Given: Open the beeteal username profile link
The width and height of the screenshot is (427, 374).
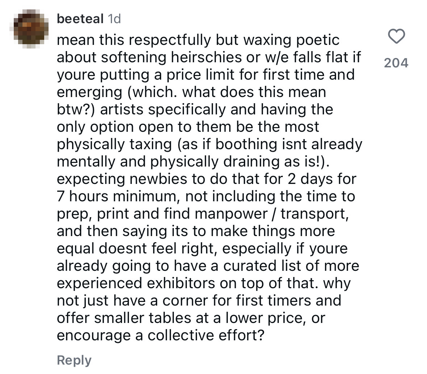Looking at the screenshot, I should [80, 19].
